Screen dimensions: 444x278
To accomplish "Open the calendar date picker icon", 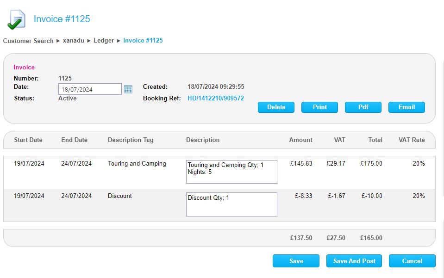I will click(128, 89).
